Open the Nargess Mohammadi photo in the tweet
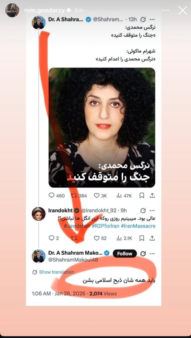Screen dimensions: 191x338 coord(102,127)
